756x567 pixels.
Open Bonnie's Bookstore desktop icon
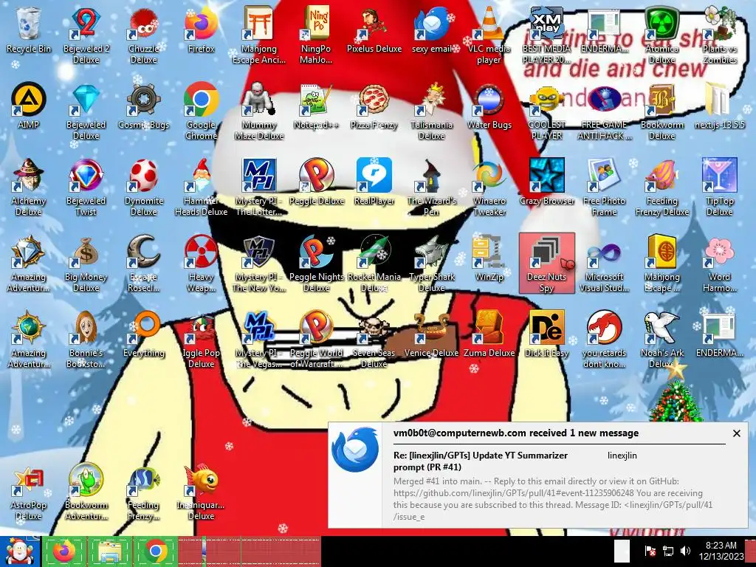point(86,340)
